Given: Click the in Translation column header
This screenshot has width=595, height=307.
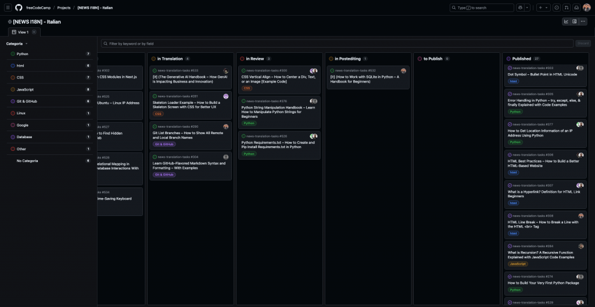Looking at the screenshot, I should [170, 59].
